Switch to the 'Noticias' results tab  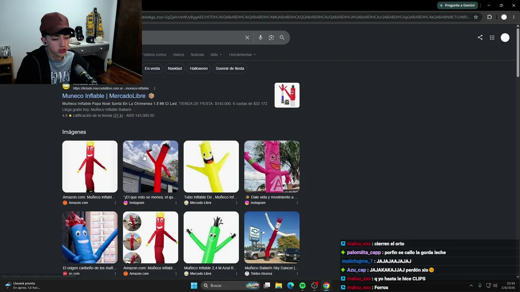tap(197, 55)
